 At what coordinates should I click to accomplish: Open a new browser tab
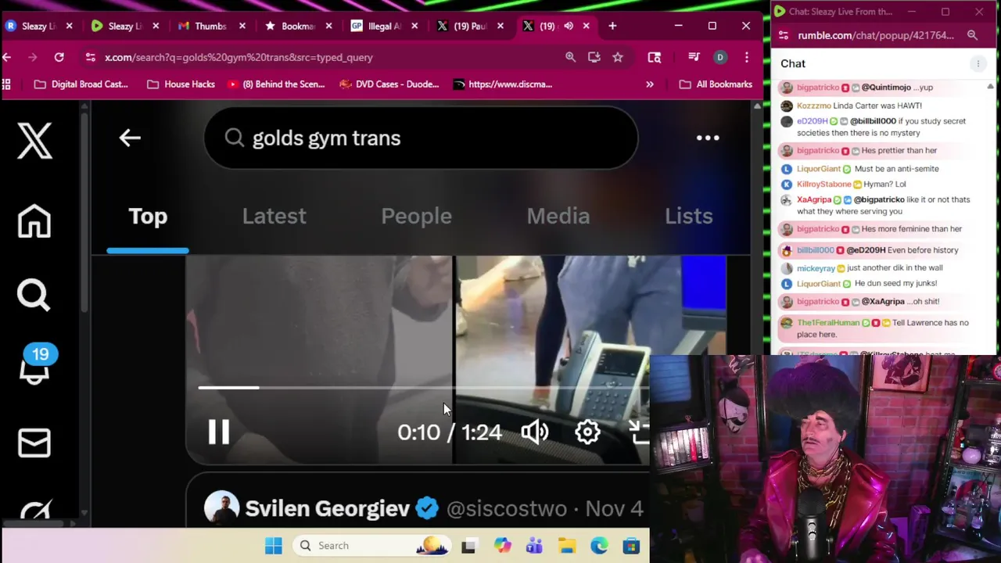click(x=612, y=26)
